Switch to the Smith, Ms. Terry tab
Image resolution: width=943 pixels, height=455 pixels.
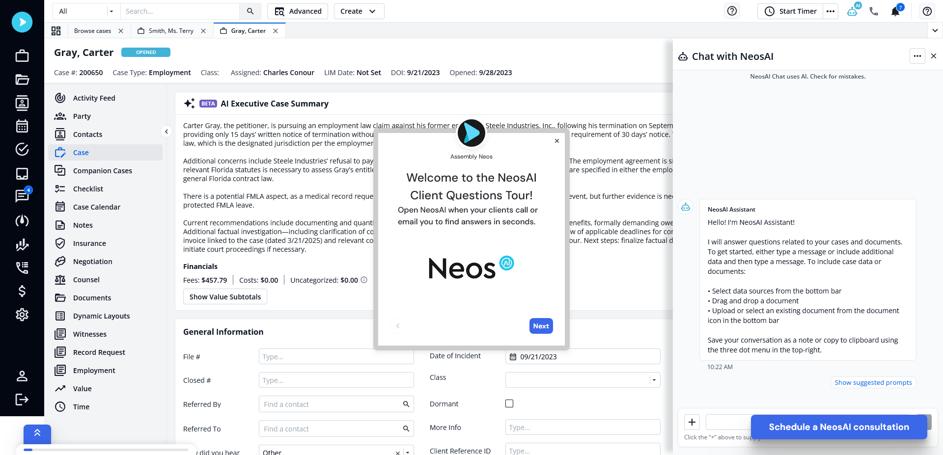170,30
